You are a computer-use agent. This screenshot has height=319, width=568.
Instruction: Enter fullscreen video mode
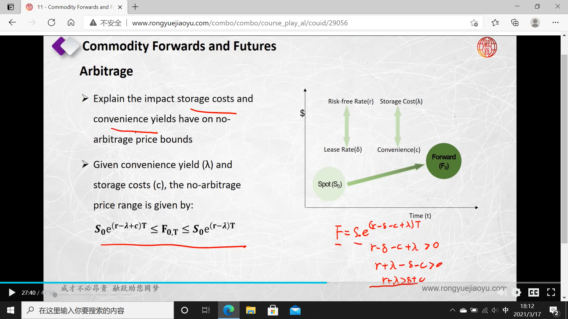(x=551, y=292)
